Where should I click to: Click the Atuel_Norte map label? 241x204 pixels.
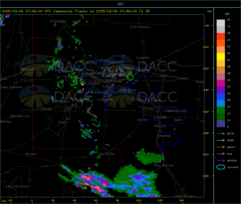point(127,90)
